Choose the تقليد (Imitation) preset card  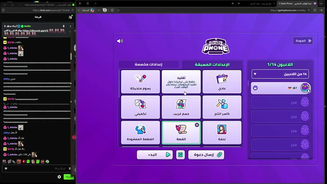coord(181,82)
